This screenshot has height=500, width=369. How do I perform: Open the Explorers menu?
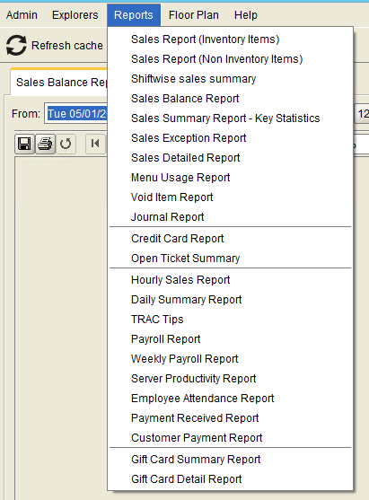click(75, 15)
